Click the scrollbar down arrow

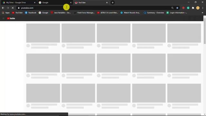click(x=205, y=114)
